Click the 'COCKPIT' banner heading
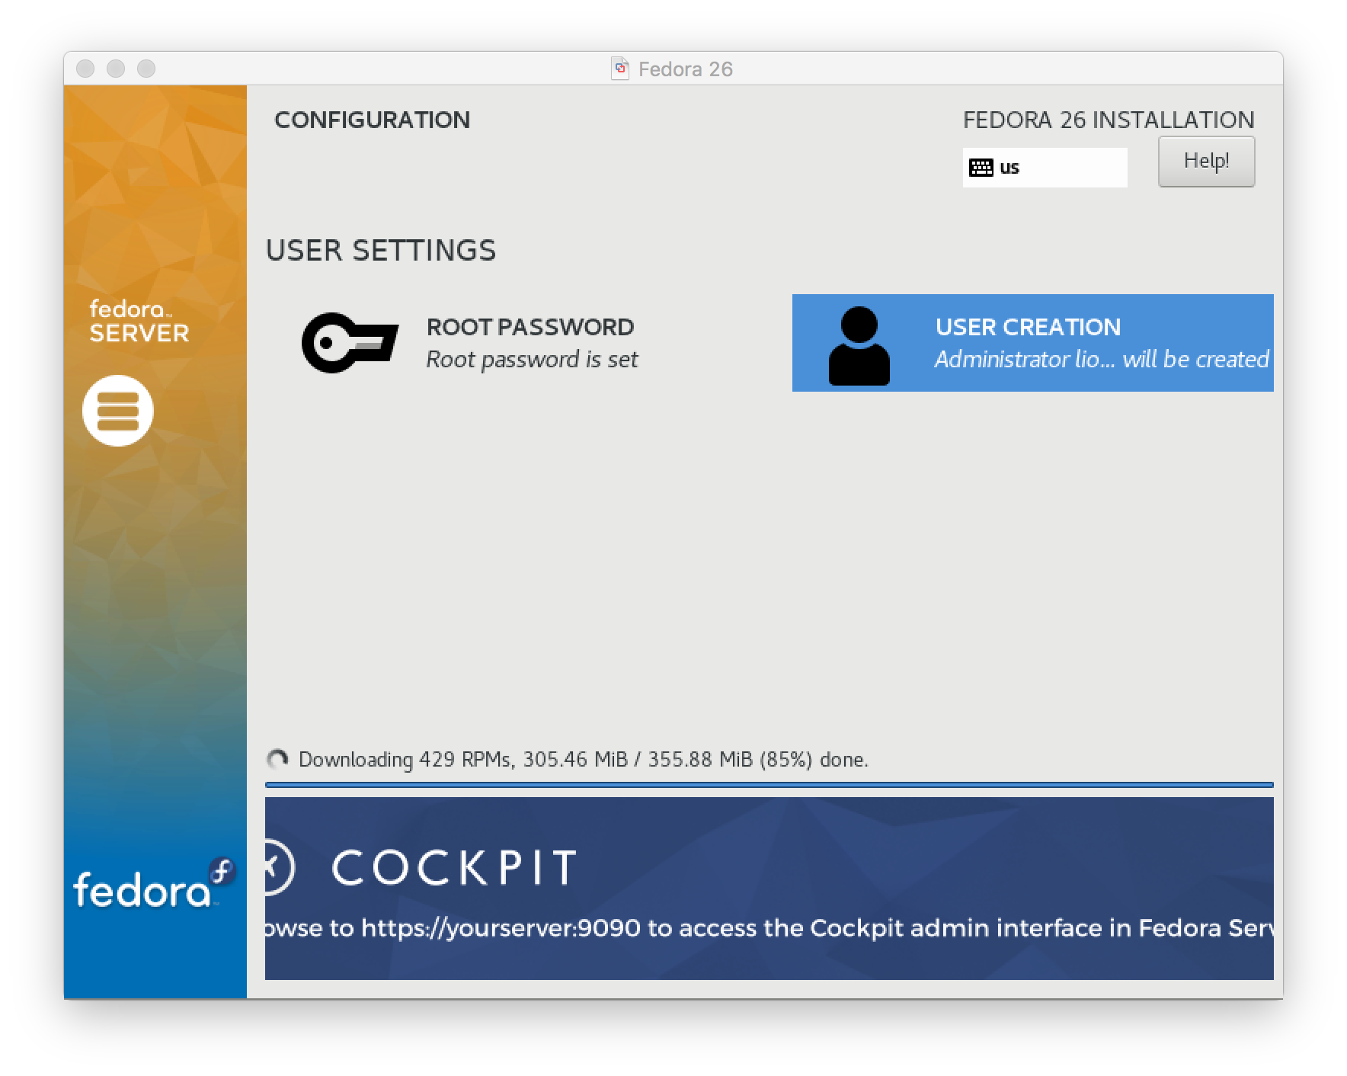 click(x=454, y=867)
